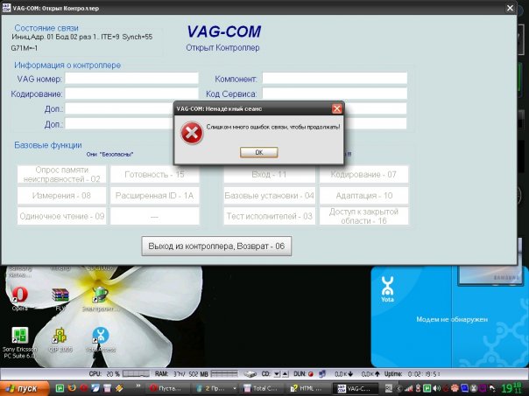Viewport: 529px width, 396px height.
Task: Click the red error icon in dialog
Action: pos(192,133)
